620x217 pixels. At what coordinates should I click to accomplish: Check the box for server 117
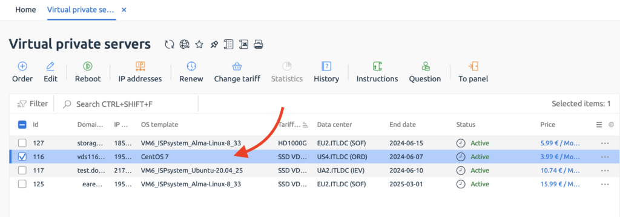[22, 171]
